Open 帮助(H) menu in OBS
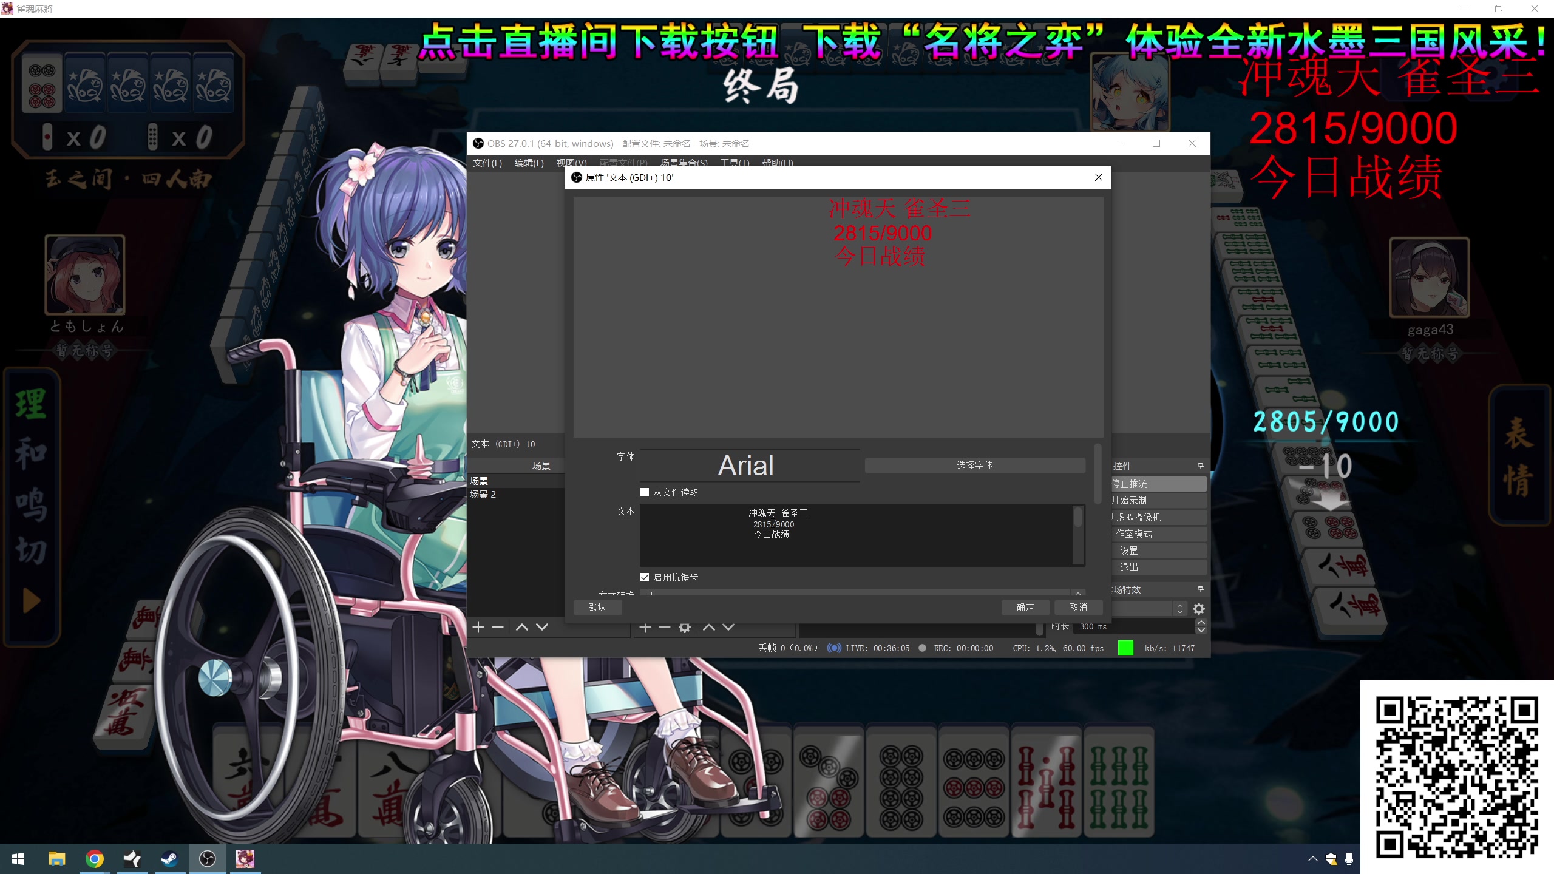Screen dimensions: 1554x874 click(777, 163)
